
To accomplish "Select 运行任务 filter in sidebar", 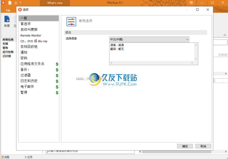I will (x=8, y=52).
